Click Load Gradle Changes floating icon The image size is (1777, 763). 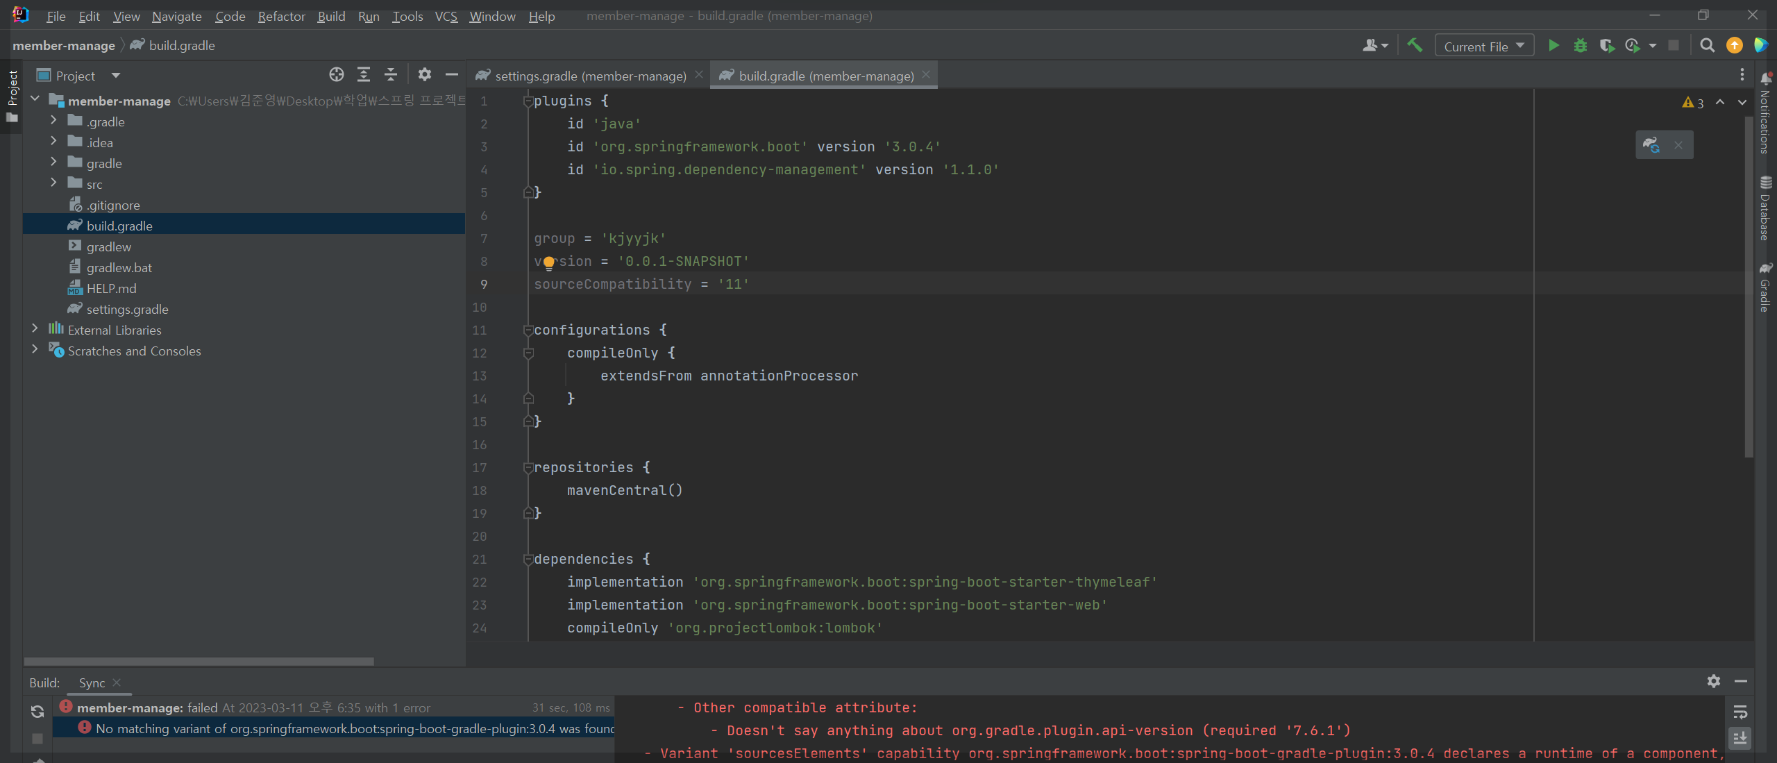1651,145
